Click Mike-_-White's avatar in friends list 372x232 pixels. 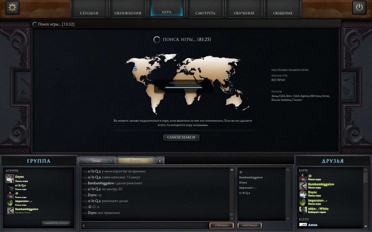303,210
